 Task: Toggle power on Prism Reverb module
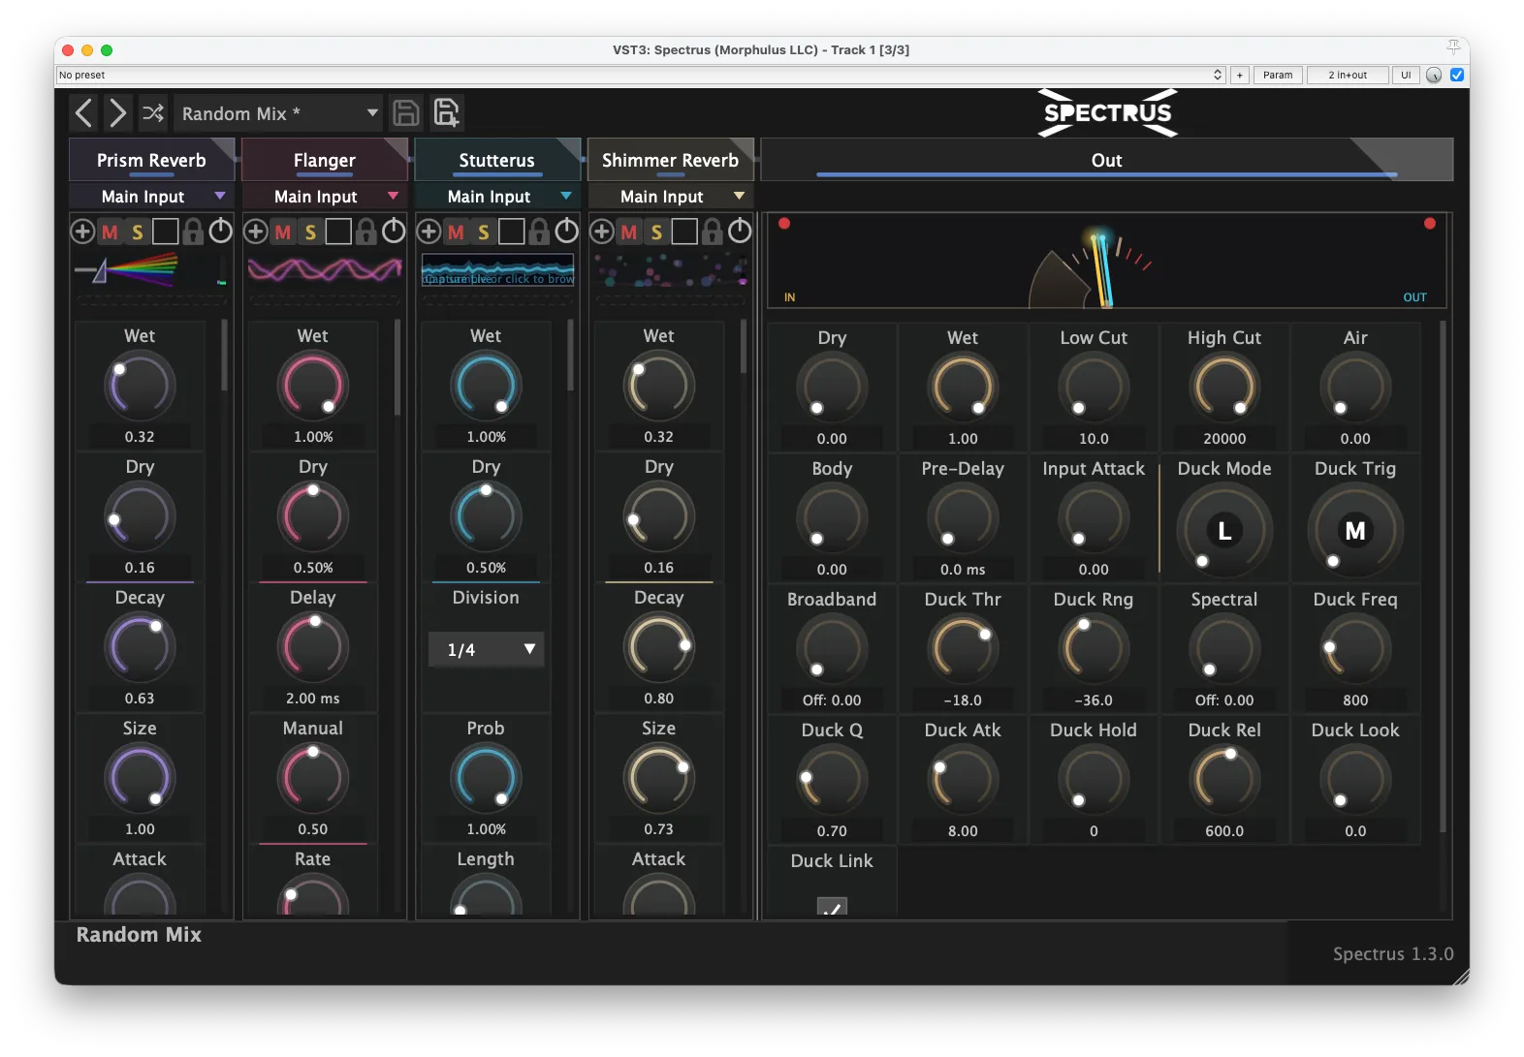pos(221,231)
